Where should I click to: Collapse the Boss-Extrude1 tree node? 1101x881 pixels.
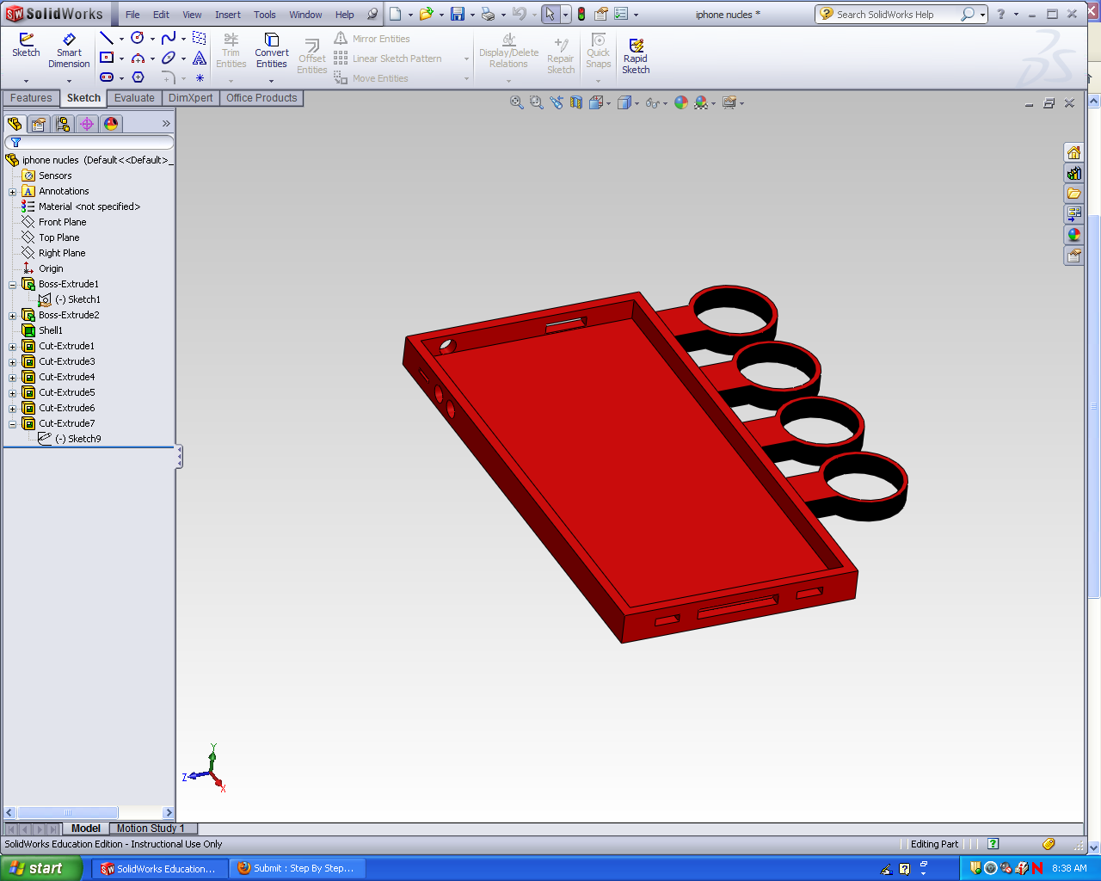pyautogui.click(x=12, y=285)
